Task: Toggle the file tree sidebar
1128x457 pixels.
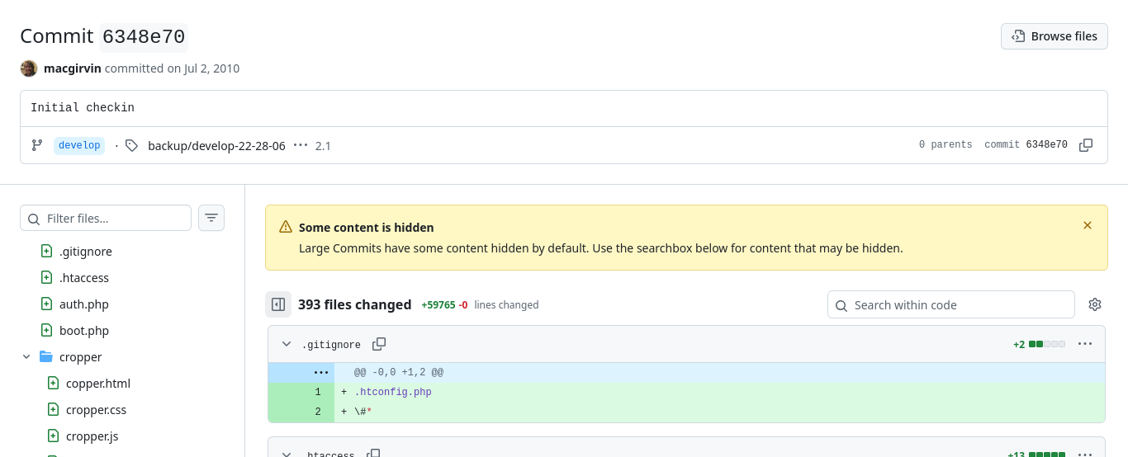Action: 278,304
